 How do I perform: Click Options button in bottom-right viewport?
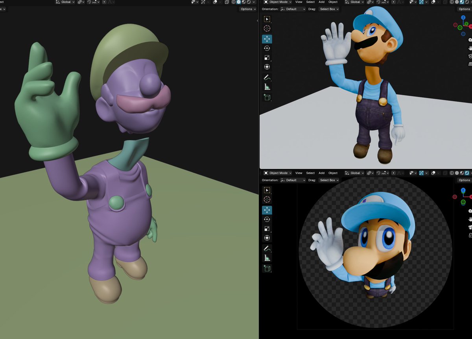465,180
